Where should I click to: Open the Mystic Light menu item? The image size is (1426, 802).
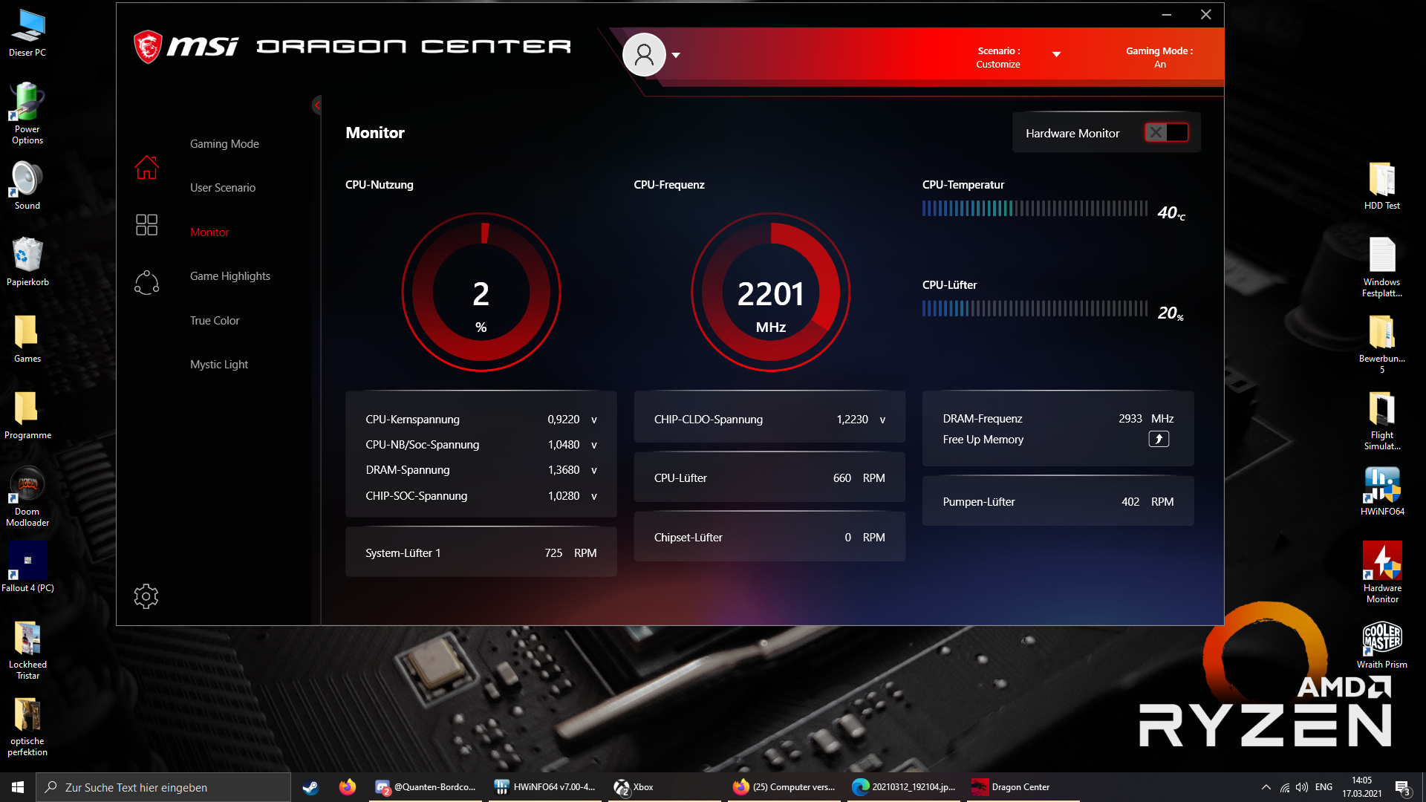point(219,365)
